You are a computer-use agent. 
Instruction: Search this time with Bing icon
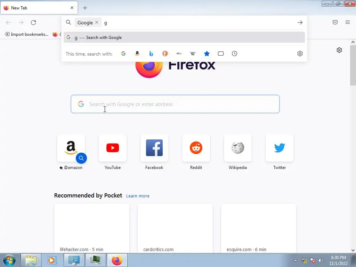click(x=151, y=54)
